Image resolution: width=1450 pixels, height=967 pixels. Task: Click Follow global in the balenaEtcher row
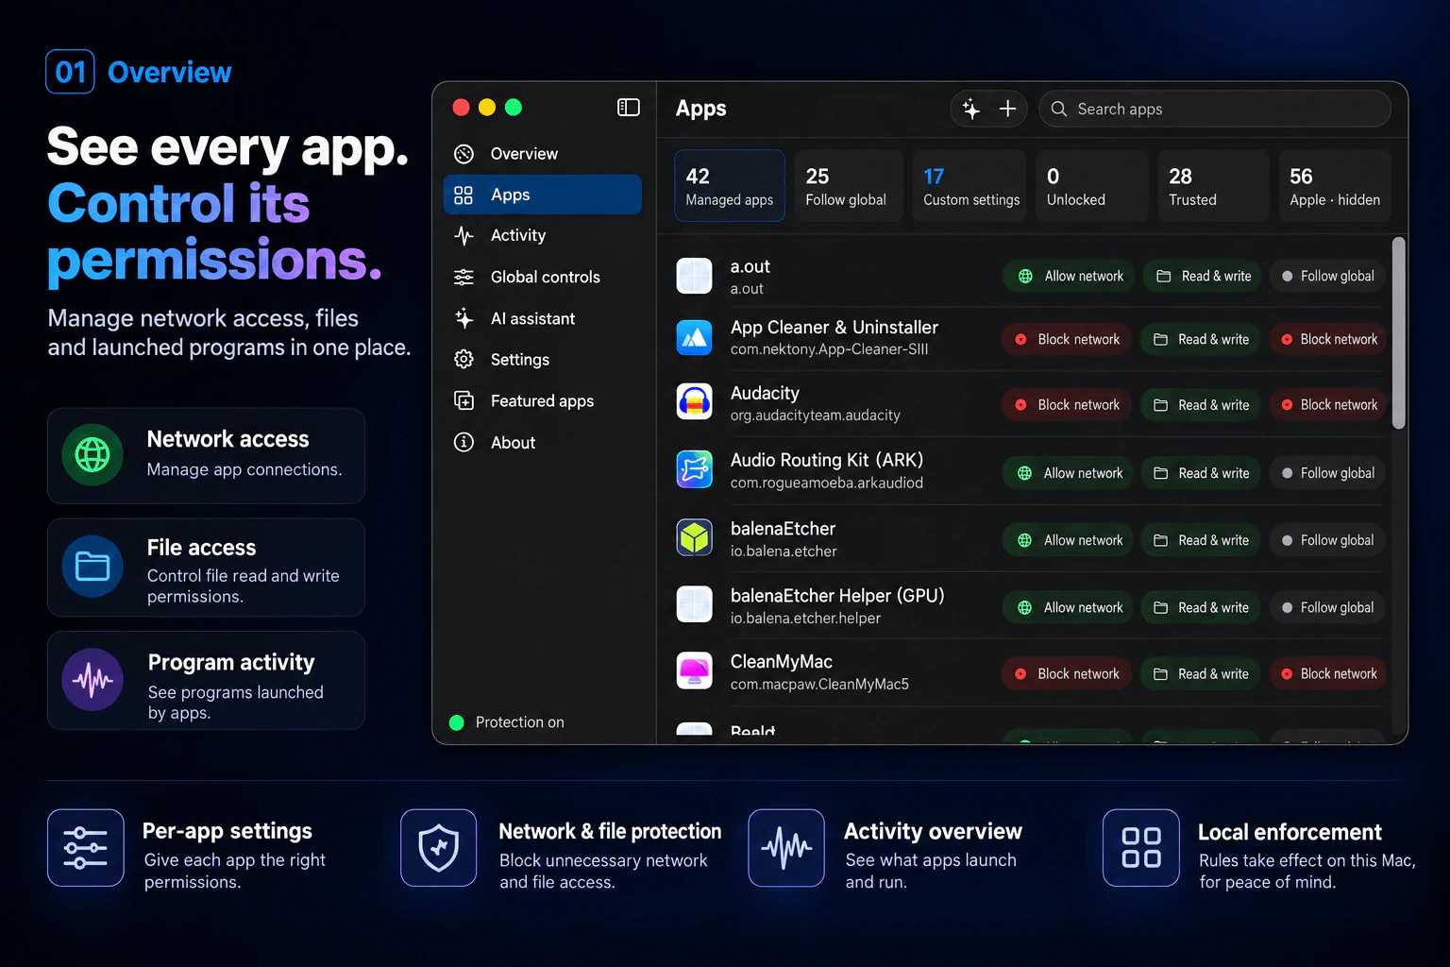click(1327, 540)
